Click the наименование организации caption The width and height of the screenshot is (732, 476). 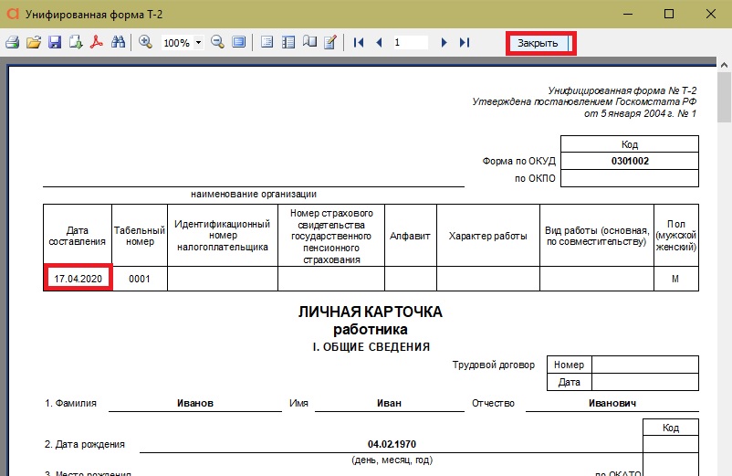coord(254,194)
